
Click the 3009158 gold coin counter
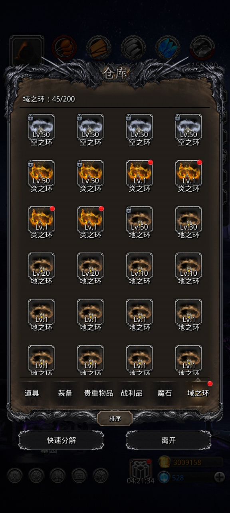[190, 462]
